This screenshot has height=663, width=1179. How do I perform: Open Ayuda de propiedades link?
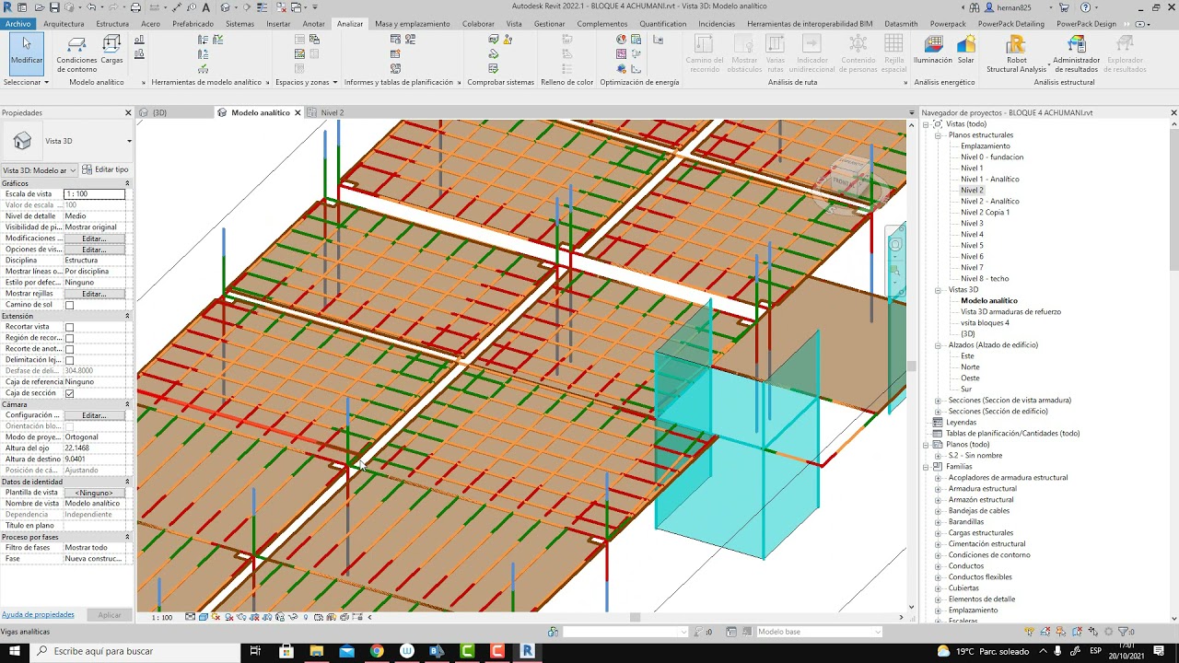click(x=38, y=614)
